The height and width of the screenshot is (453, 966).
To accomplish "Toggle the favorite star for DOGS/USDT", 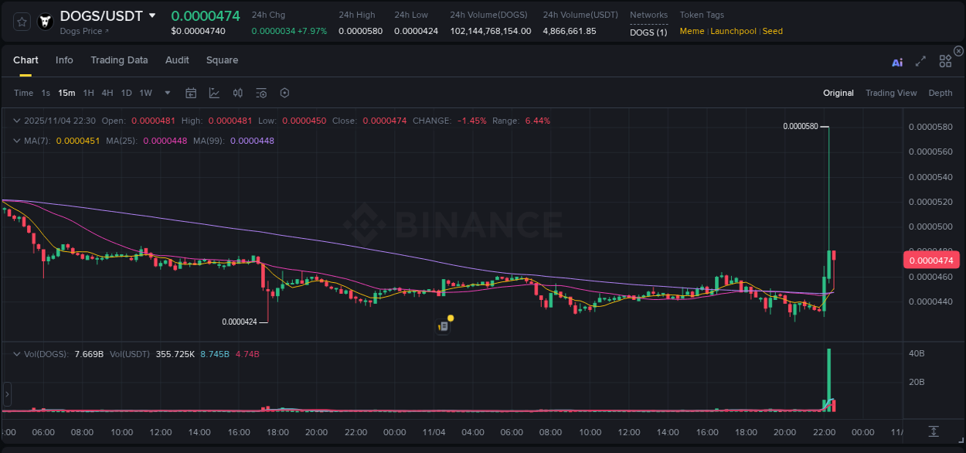I will tap(21, 22).
